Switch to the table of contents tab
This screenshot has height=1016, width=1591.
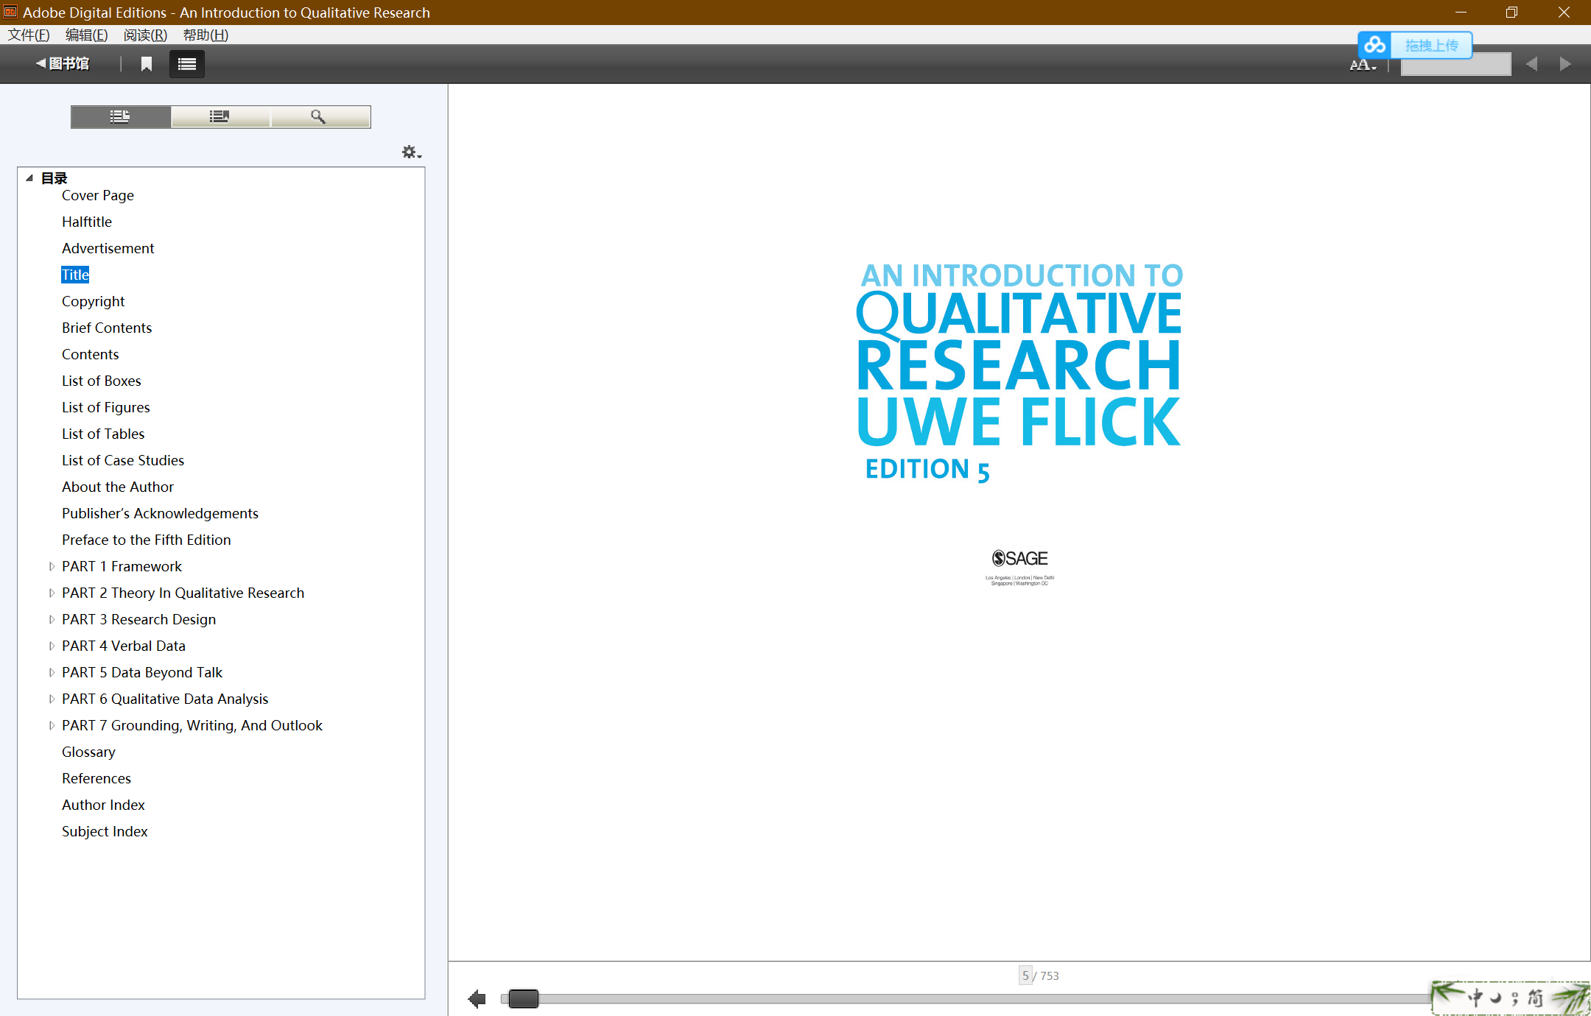coord(121,116)
